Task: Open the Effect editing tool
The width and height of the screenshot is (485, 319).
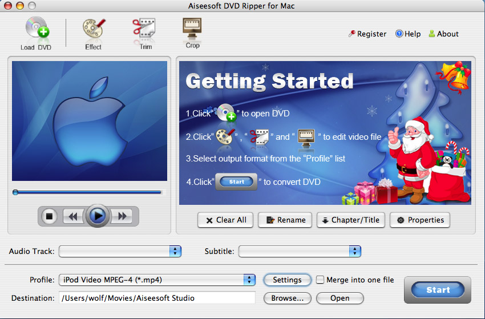Action: point(93,33)
